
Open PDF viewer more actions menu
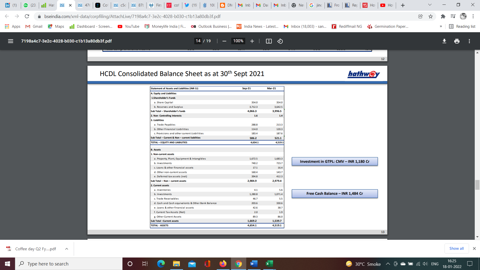[x=469, y=41]
